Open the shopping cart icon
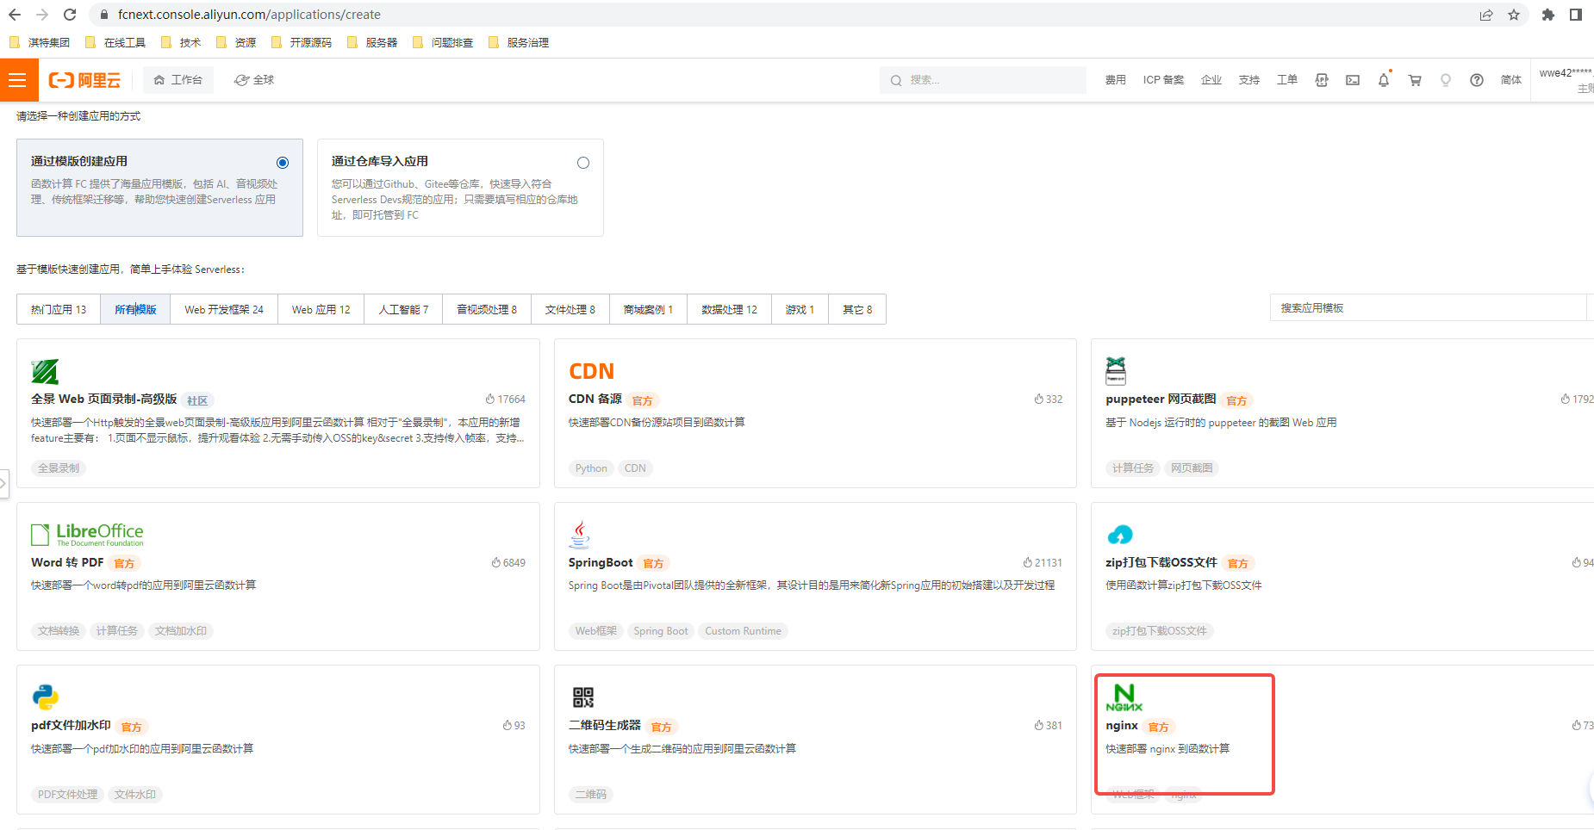Viewport: 1594px width, 830px height. click(1415, 80)
